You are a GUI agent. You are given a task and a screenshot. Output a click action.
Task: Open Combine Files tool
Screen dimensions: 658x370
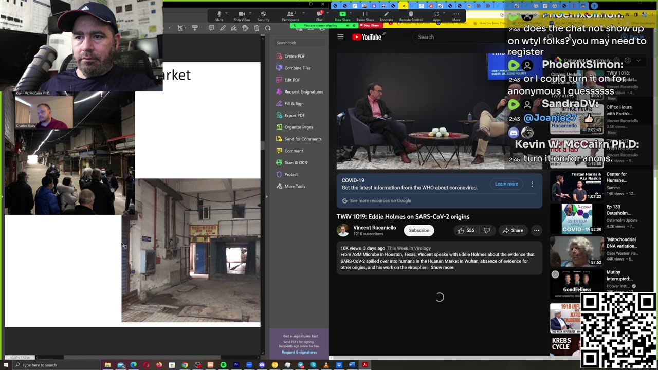click(x=293, y=68)
